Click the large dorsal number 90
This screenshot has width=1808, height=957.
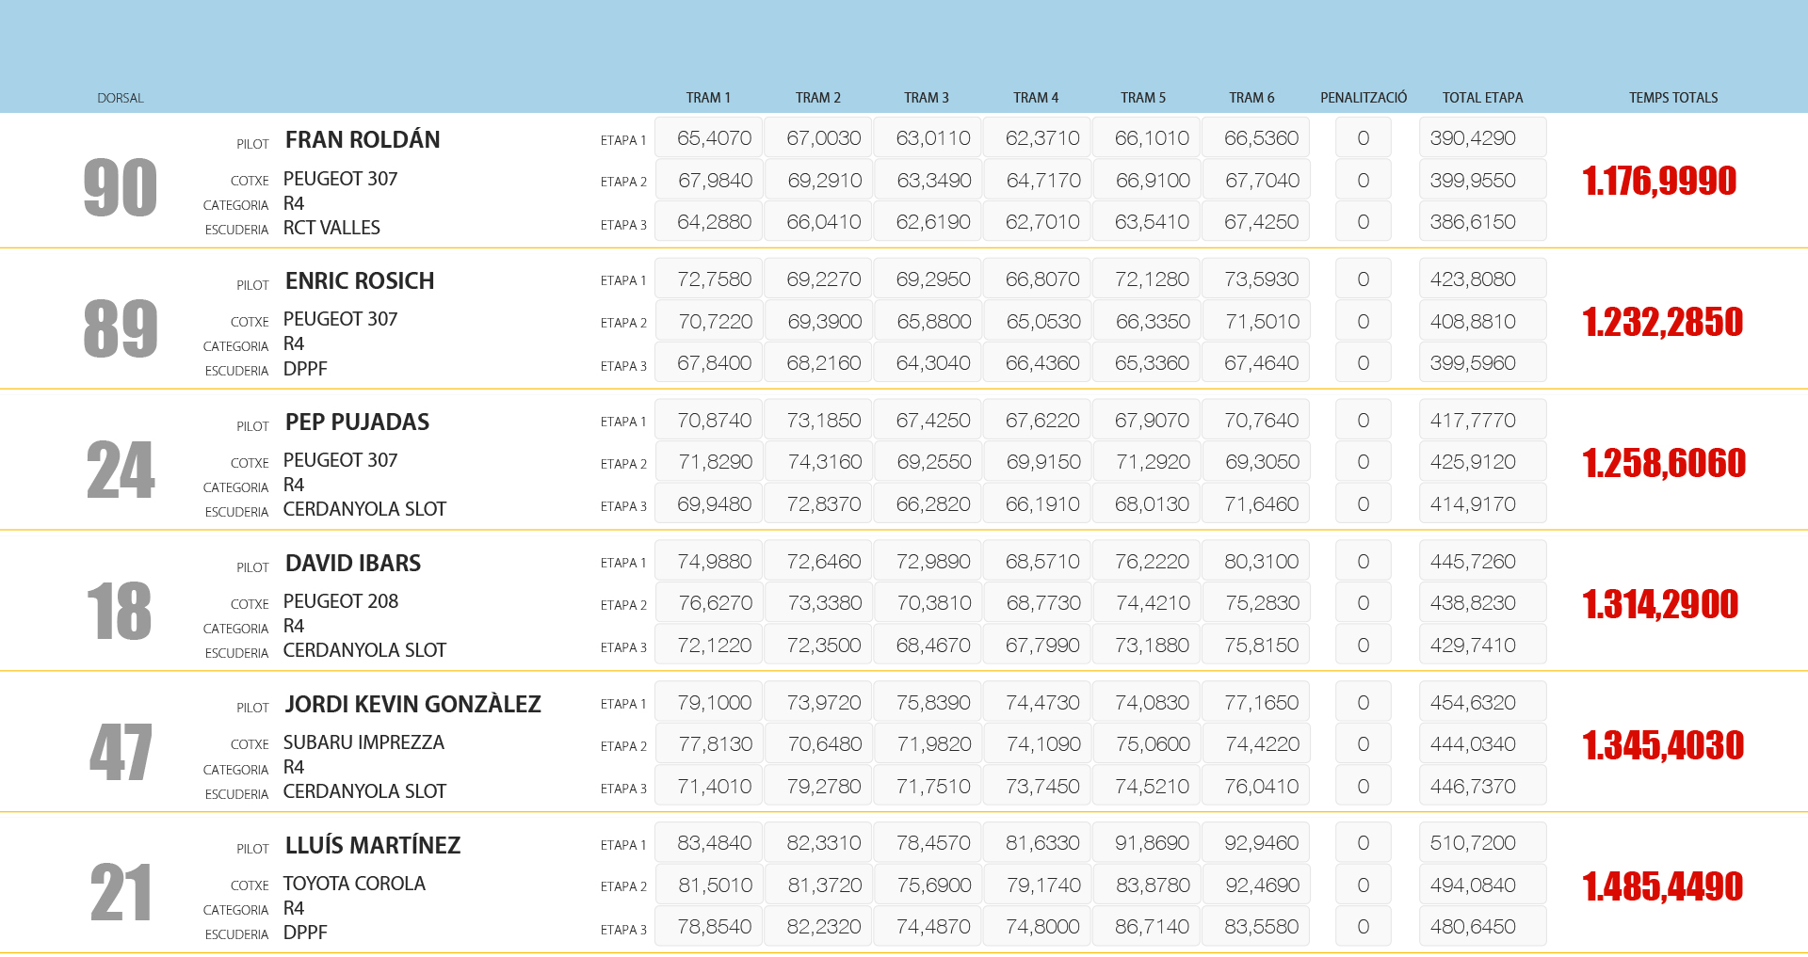[x=121, y=187]
